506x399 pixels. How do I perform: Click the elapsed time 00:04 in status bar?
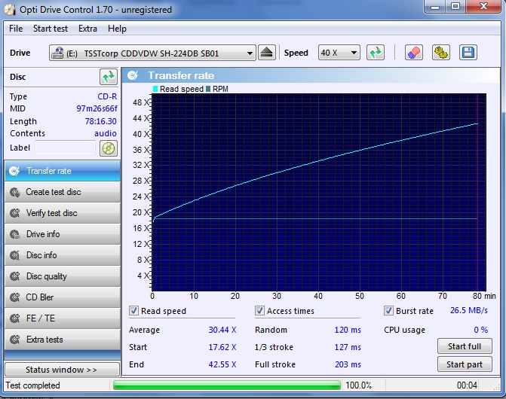coord(467,385)
